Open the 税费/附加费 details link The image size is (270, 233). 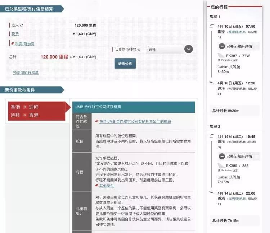24,44
